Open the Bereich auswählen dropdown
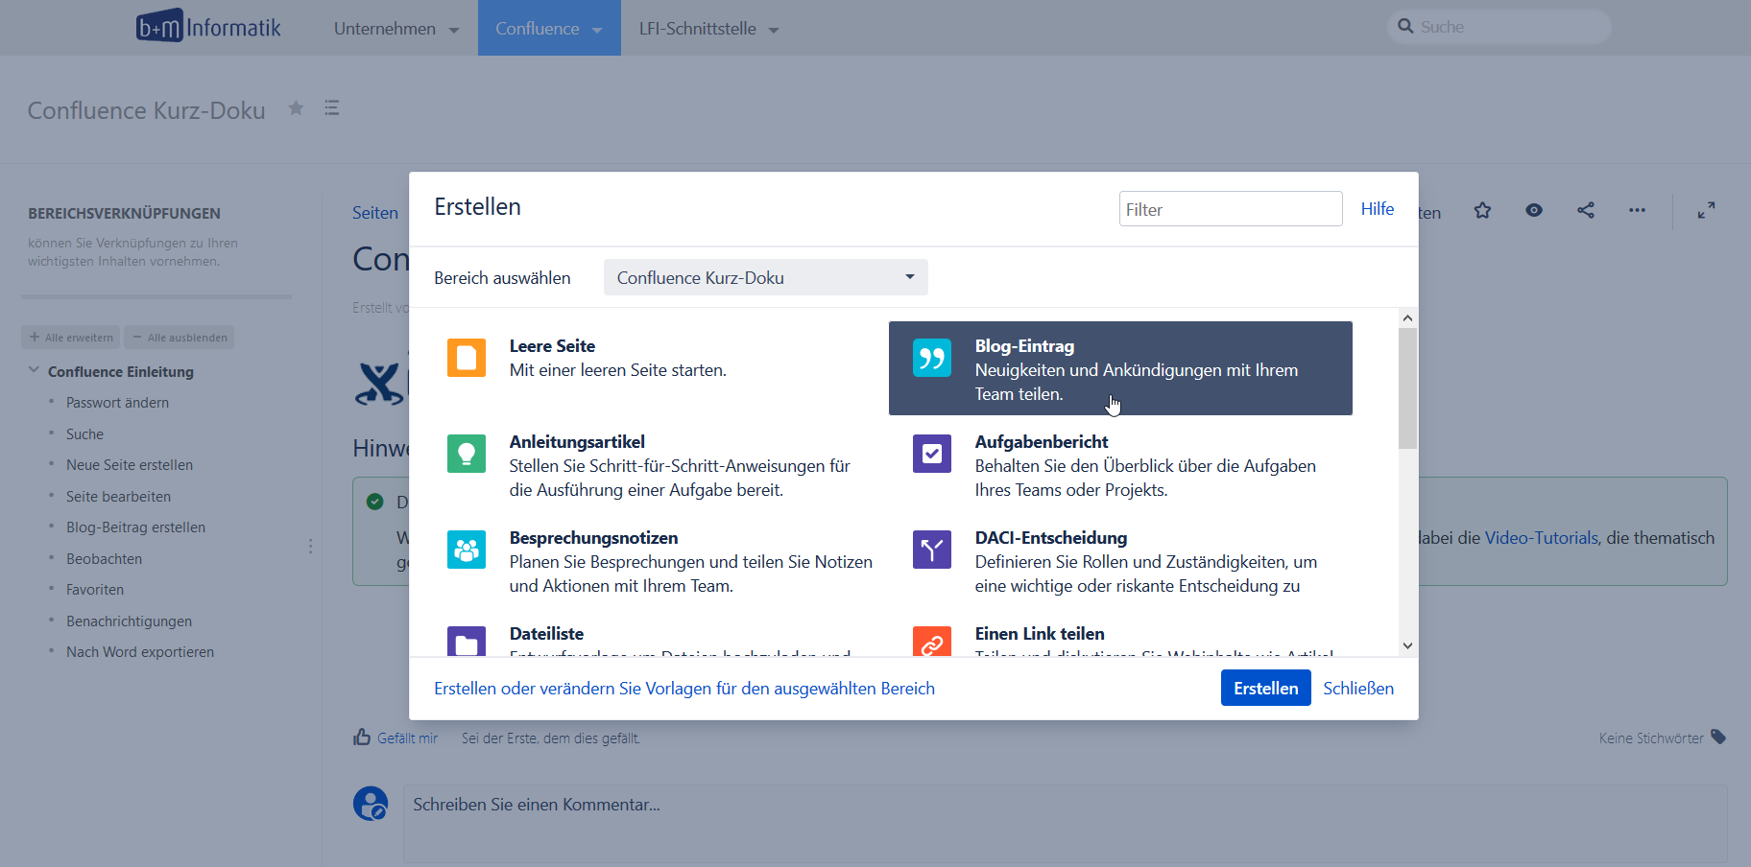The height and width of the screenshot is (867, 1751). click(766, 277)
